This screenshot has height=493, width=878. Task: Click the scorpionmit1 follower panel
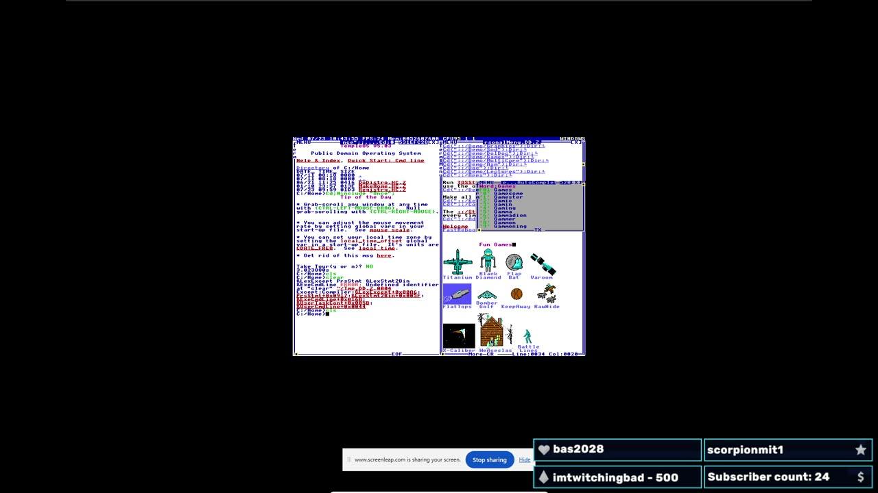coord(788,450)
